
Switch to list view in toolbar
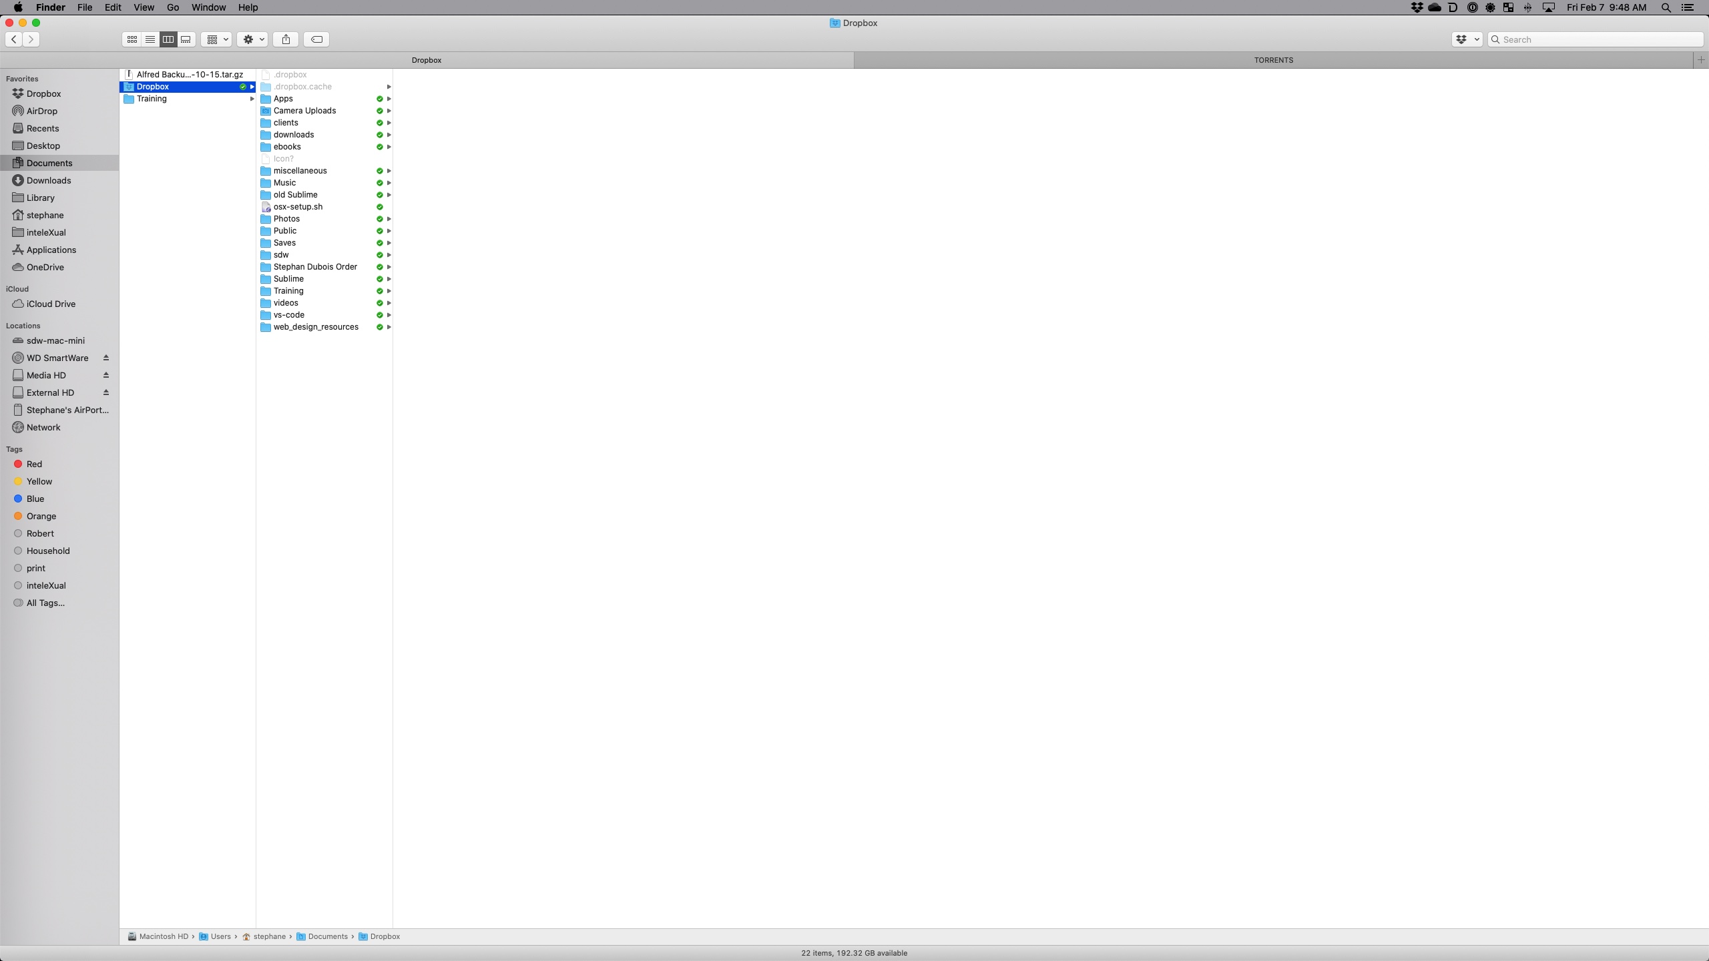coord(150,39)
